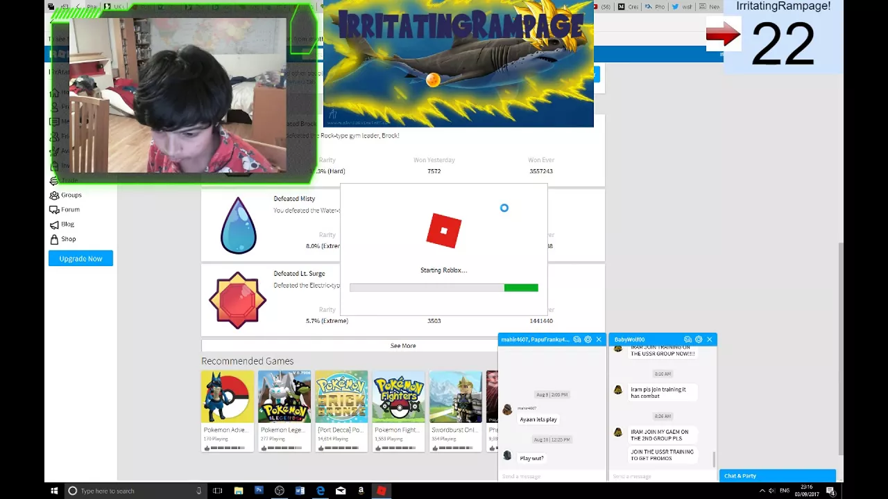
Task: Open Amazon shortcut on taskbar
Action: [x=361, y=491]
